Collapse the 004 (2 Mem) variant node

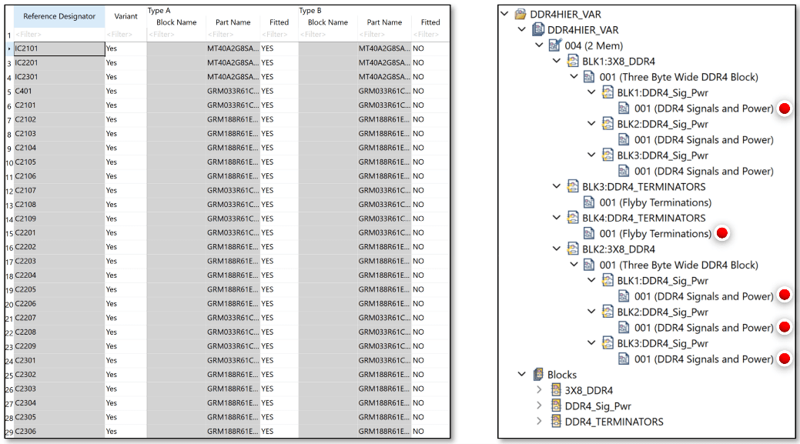[539, 45]
